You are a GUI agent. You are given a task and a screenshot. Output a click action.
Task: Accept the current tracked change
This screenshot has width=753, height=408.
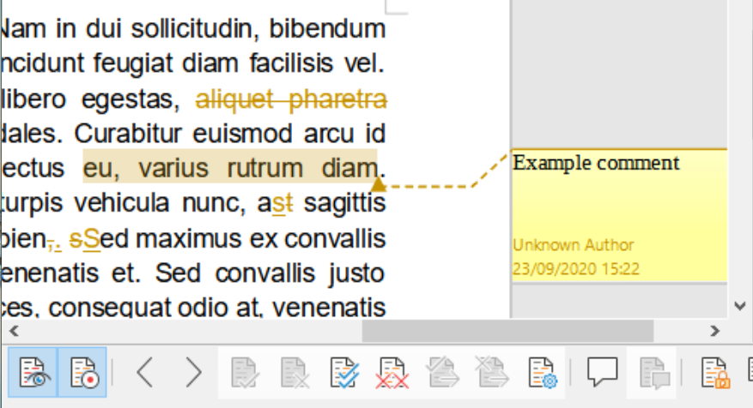246,373
